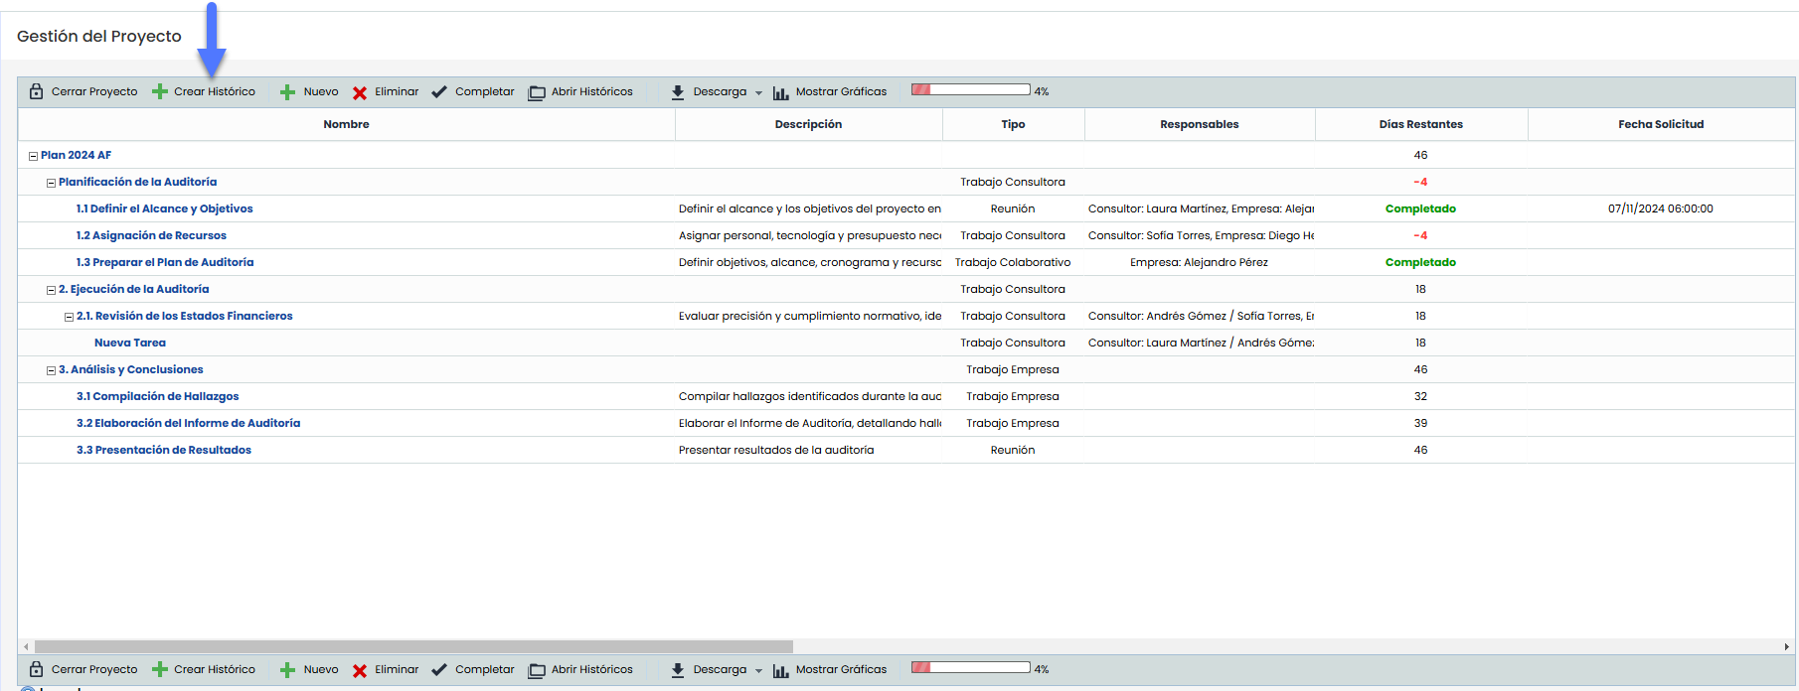Open Abrir Históricos folder icon in top toolbar
The height and width of the screenshot is (691, 1799).
click(x=537, y=92)
